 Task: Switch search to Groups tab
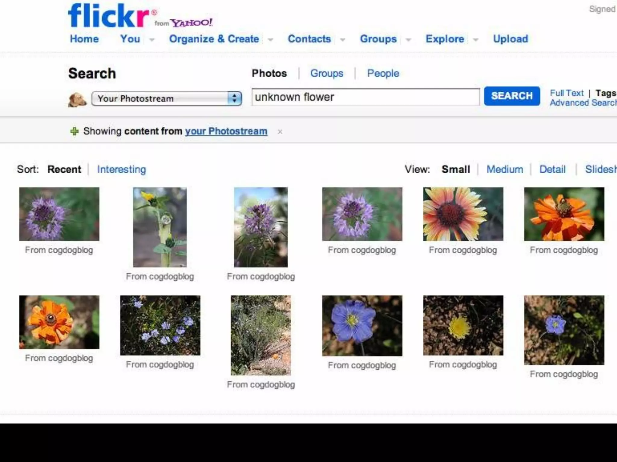click(327, 73)
